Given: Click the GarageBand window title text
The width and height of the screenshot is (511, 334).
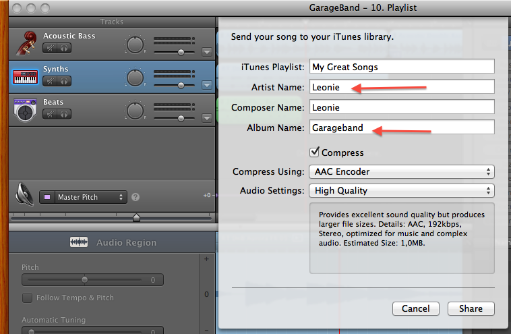Looking at the screenshot, I should pyautogui.click(x=363, y=7).
